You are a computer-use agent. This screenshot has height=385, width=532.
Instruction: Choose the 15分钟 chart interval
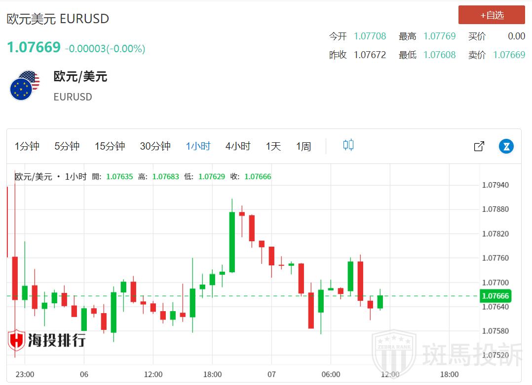point(110,146)
